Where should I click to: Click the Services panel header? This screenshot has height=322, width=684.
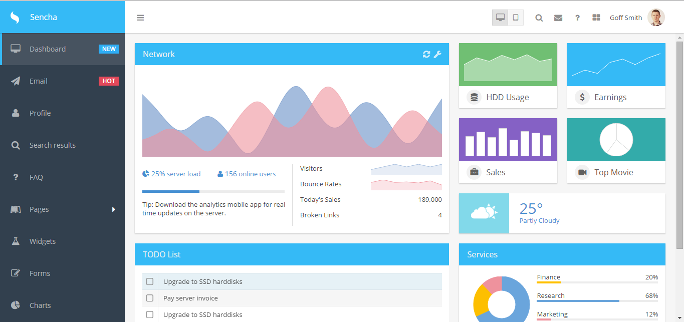pos(562,254)
